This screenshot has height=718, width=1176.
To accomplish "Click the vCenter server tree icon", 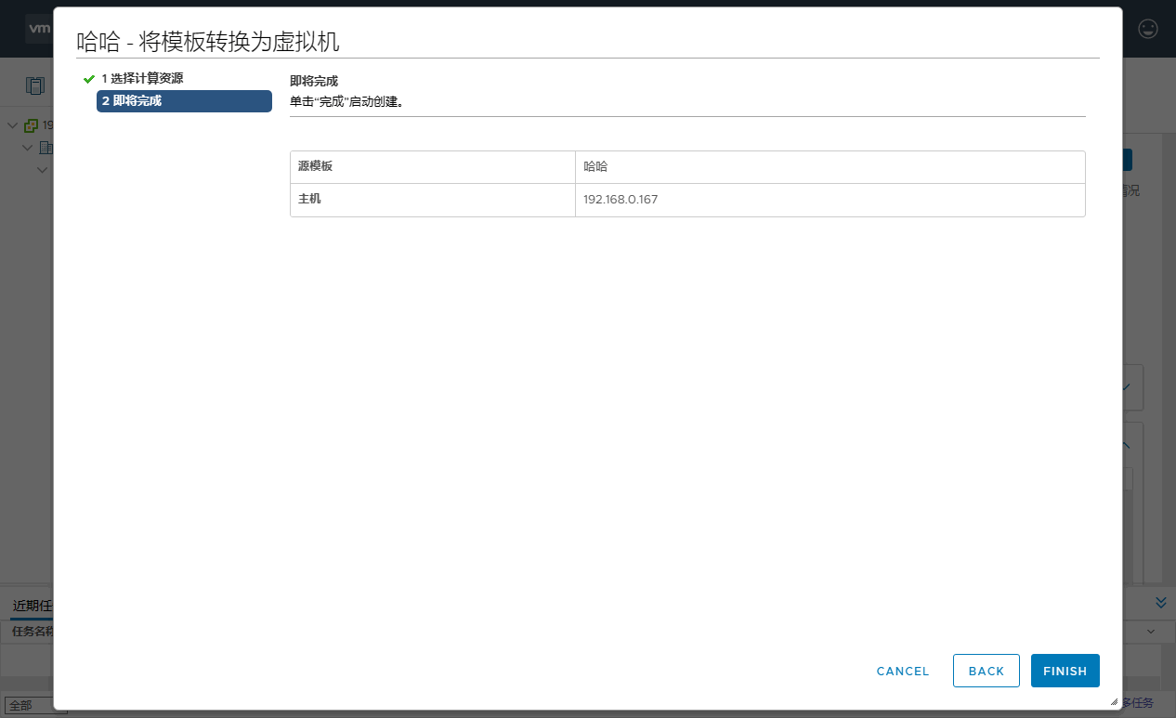I will 32,125.
